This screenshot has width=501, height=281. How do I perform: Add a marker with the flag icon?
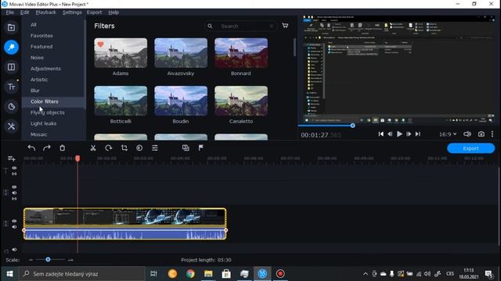[201, 148]
